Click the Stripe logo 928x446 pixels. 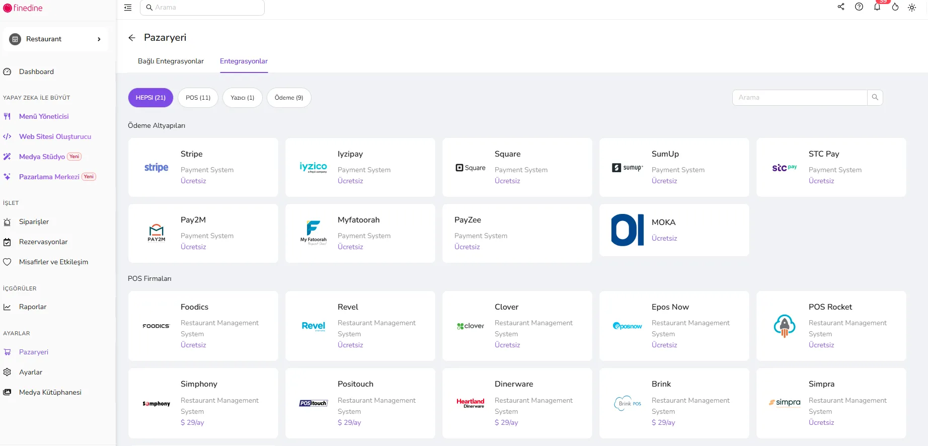[157, 168]
